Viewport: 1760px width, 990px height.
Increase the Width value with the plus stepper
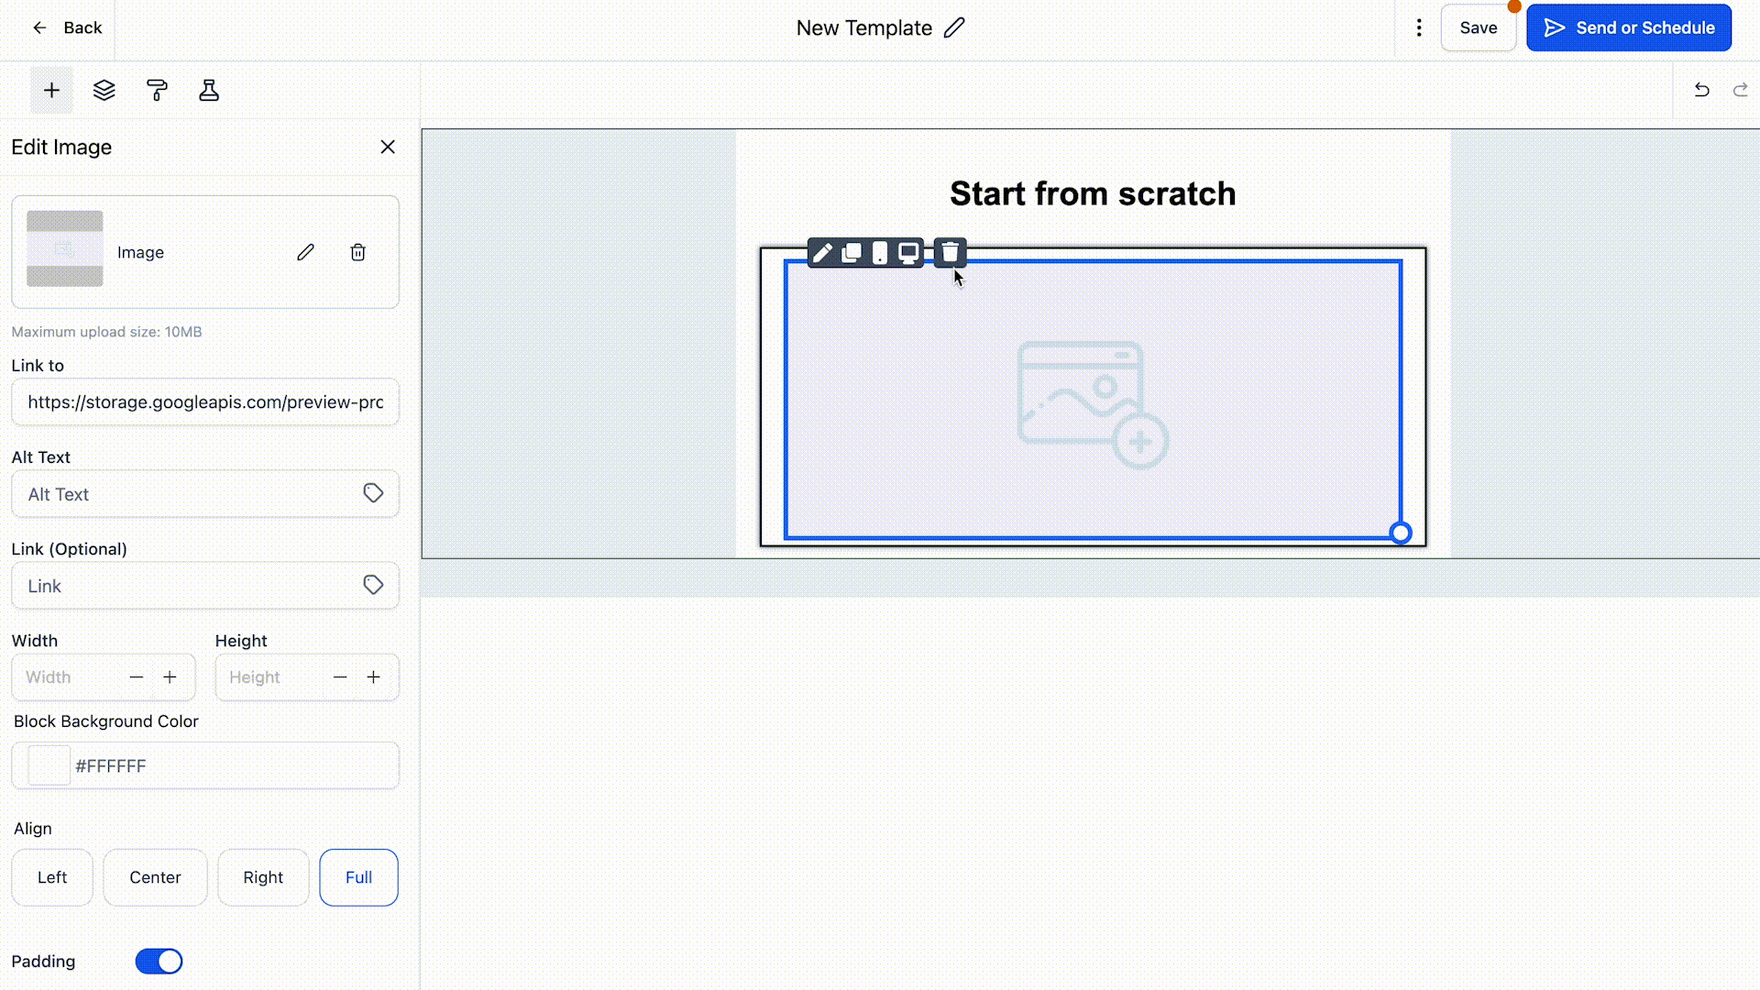pos(170,677)
